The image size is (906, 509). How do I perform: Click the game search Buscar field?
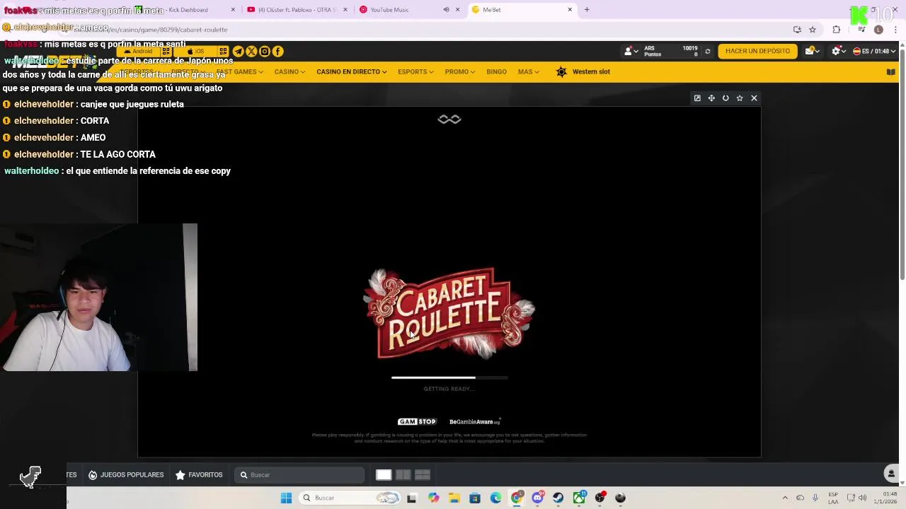(300, 475)
